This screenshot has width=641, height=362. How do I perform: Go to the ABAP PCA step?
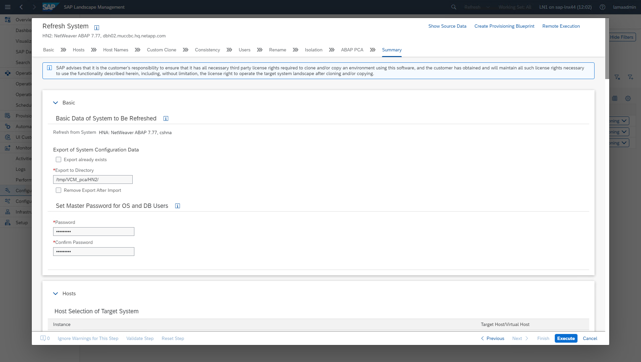[x=352, y=50]
